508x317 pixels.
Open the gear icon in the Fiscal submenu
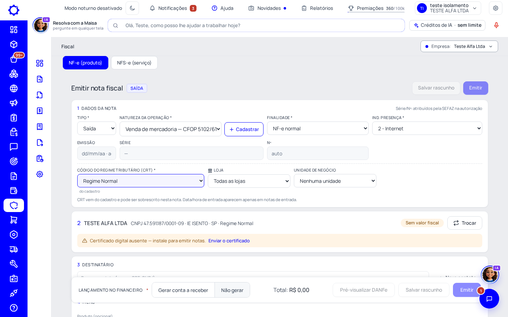(x=40, y=174)
